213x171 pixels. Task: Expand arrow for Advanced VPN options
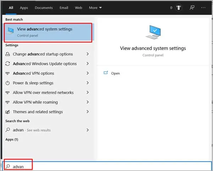88,73
